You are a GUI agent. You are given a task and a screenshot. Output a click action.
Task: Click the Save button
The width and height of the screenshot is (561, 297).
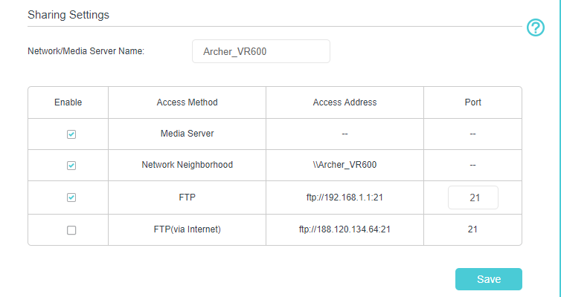[x=488, y=279]
